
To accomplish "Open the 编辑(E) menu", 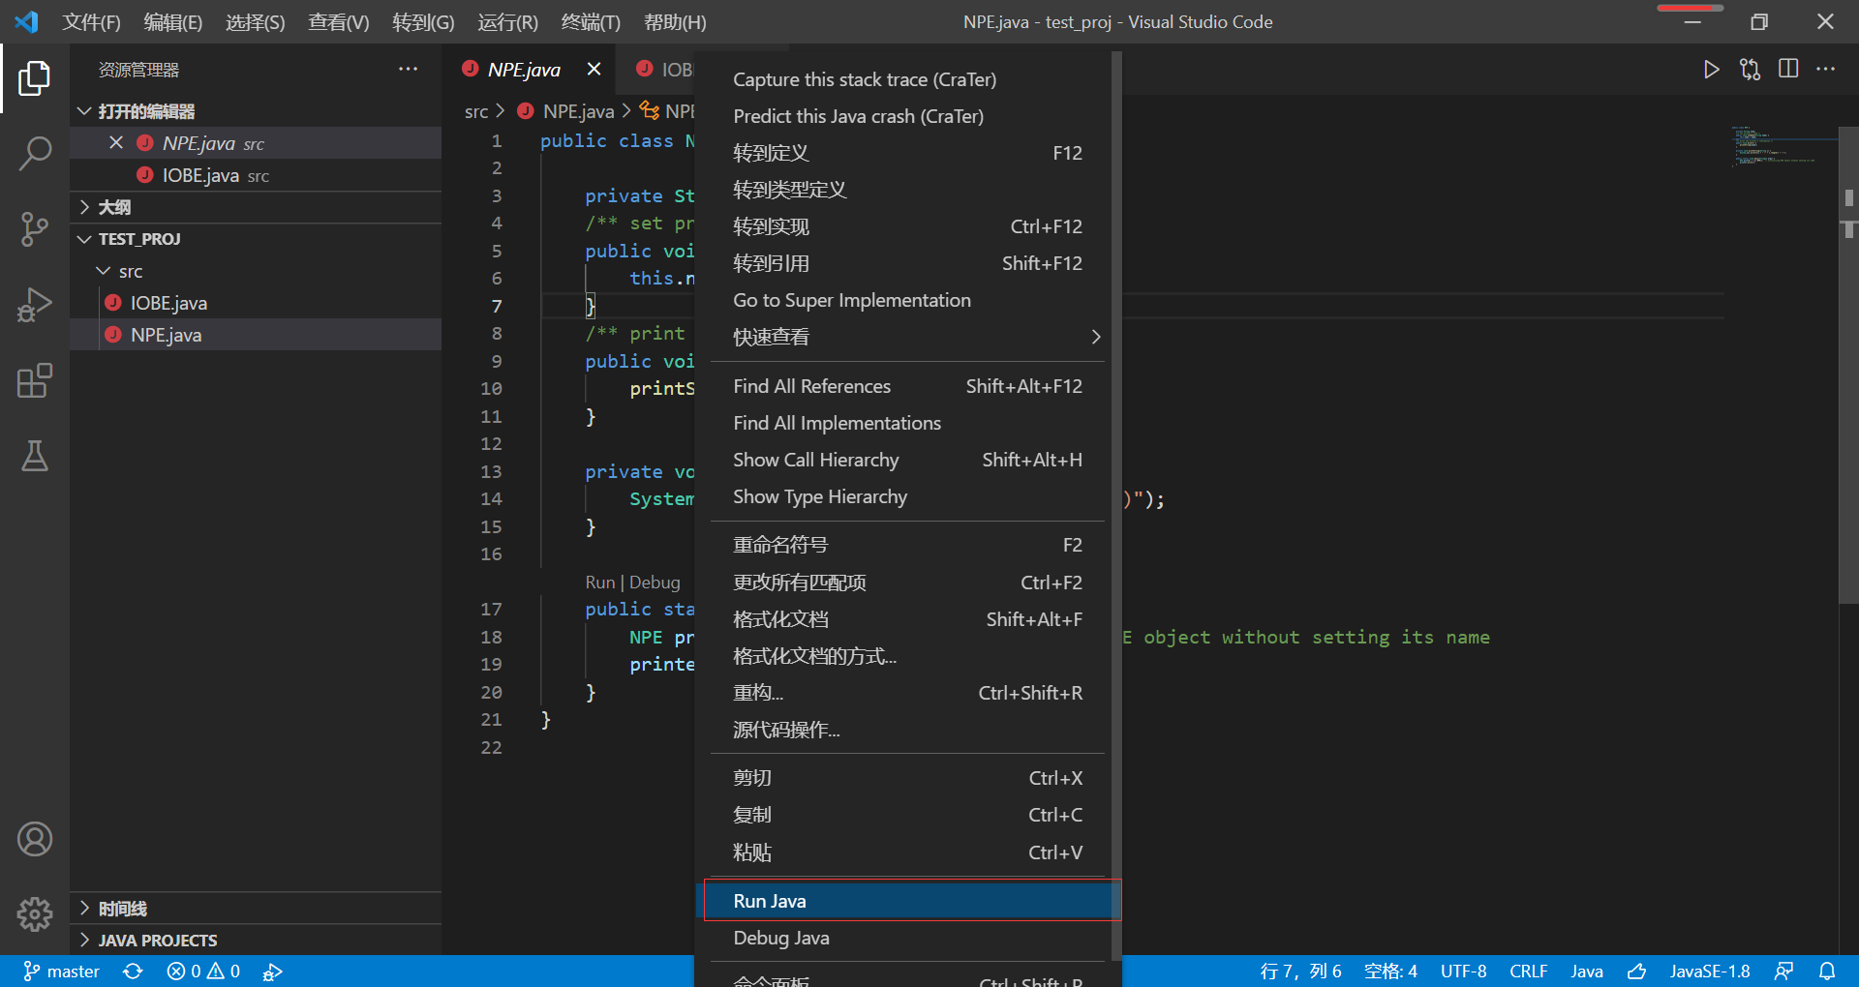I will (x=173, y=21).
